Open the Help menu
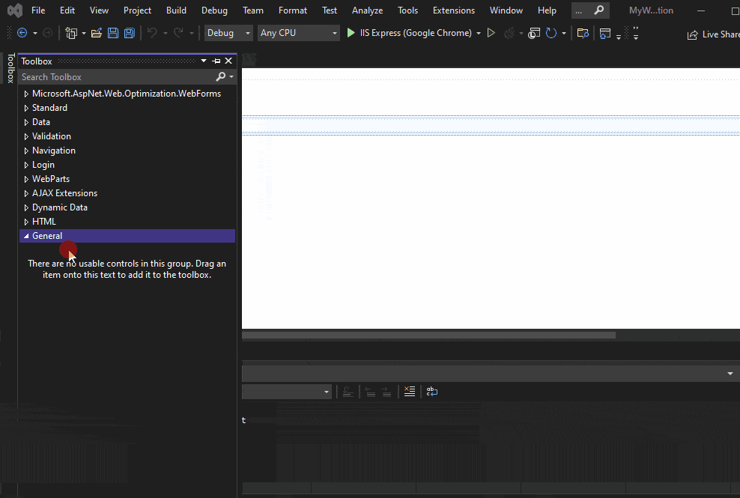 (x=547, y=10)
